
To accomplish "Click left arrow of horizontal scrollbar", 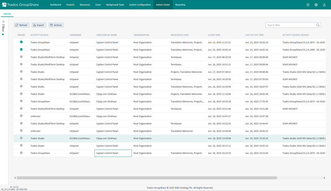I will (15, 178).
